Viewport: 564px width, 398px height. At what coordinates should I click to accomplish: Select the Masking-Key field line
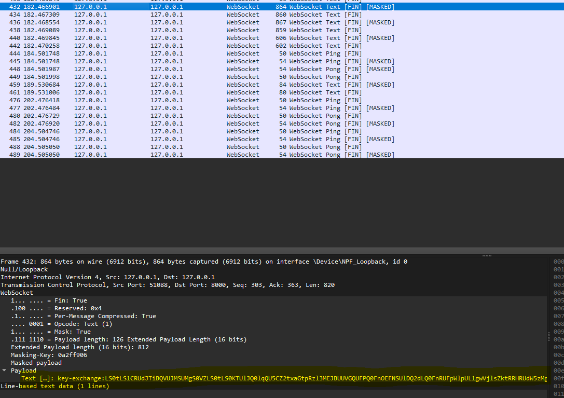tap(49, 355)
